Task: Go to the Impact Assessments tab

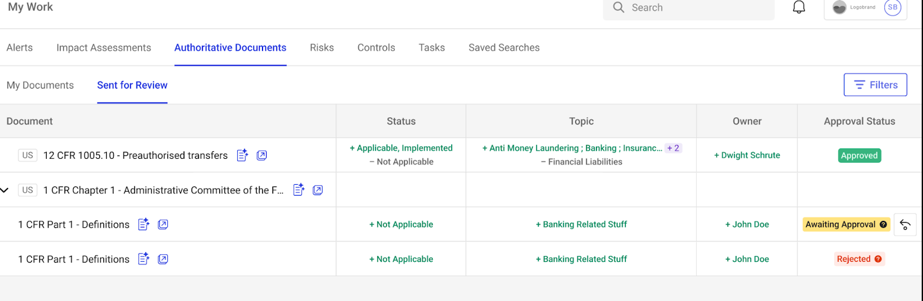Action: pos(104,48)
